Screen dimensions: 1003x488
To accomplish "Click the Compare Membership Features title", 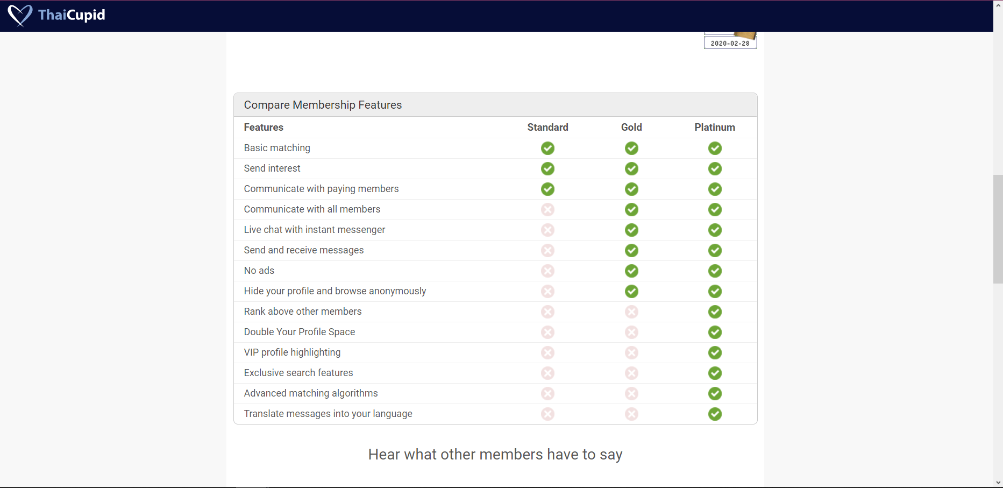I will (x=323, y=105).
